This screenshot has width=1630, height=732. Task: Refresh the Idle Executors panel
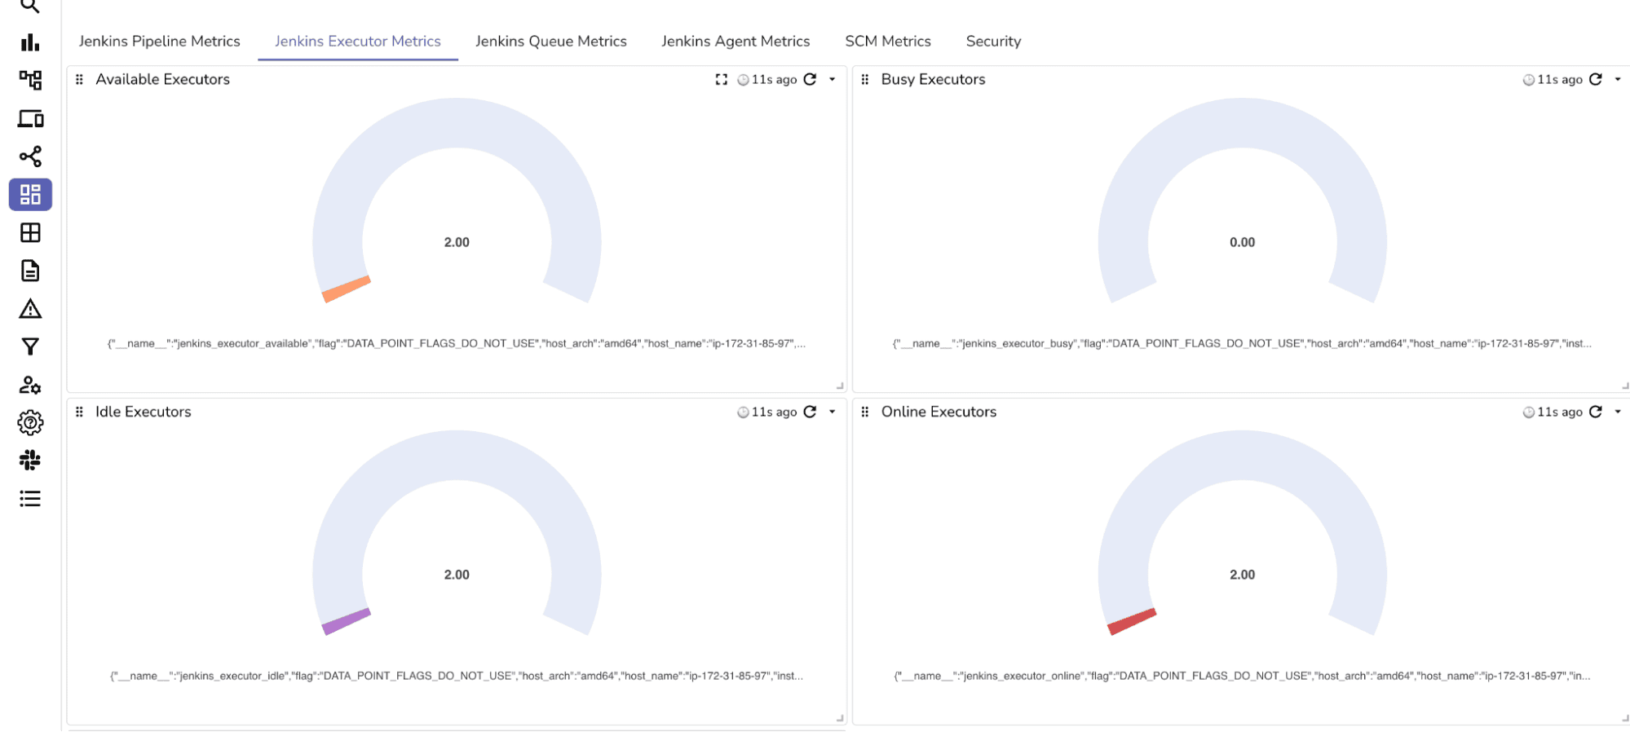pyautogui.click(x=809, y=412)
